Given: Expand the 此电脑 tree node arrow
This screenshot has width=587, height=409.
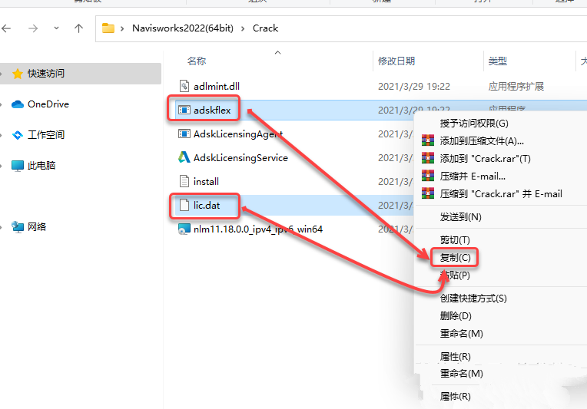Looking at the screenshot, I should pyautogui.click(x=1, y=166).
